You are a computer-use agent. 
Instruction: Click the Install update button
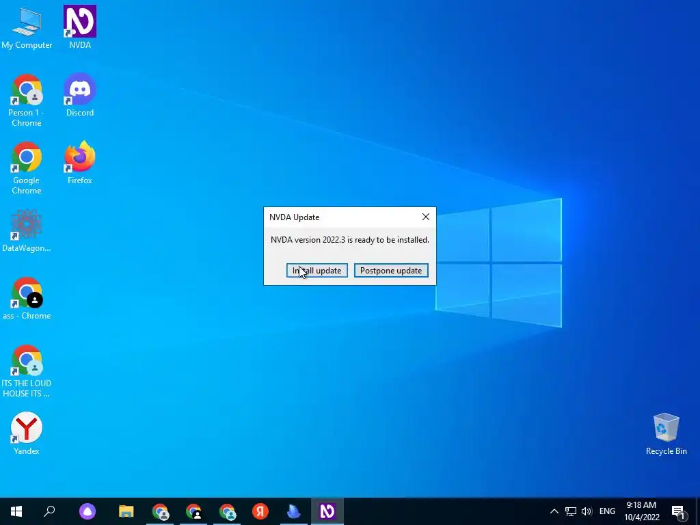[x=317, y=271]
